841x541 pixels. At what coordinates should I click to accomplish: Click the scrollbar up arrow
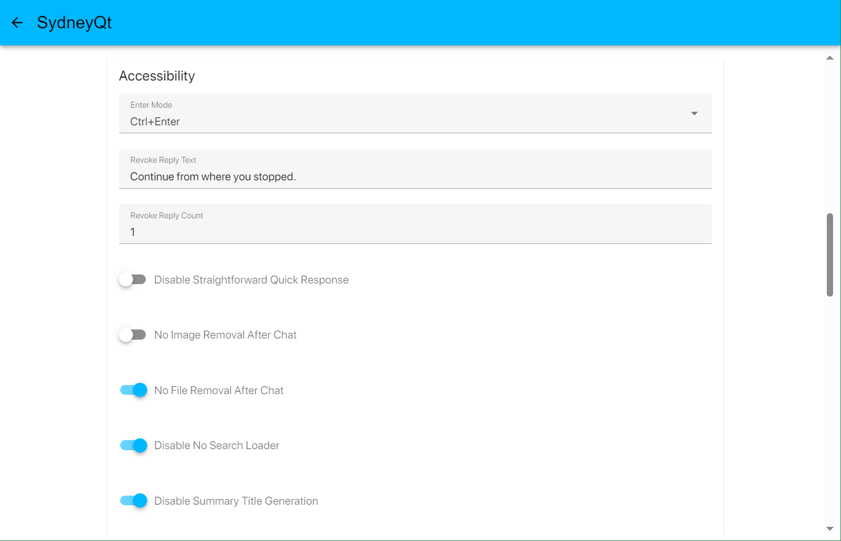(830, 58)
